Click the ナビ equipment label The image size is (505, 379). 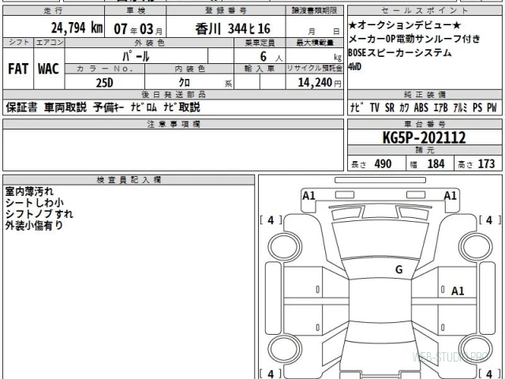coord(357,107)
